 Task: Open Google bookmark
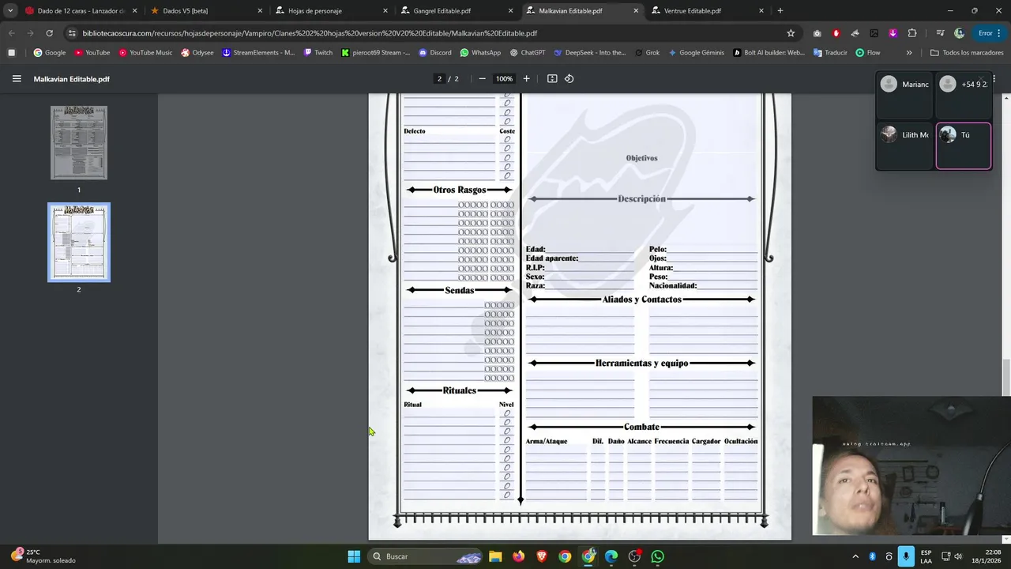click(x=49, y=53)
